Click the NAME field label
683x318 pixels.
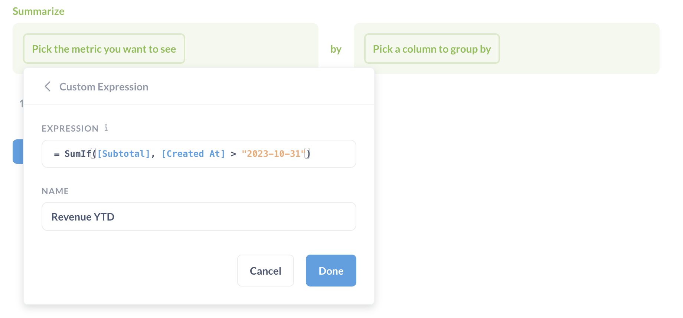55,191
